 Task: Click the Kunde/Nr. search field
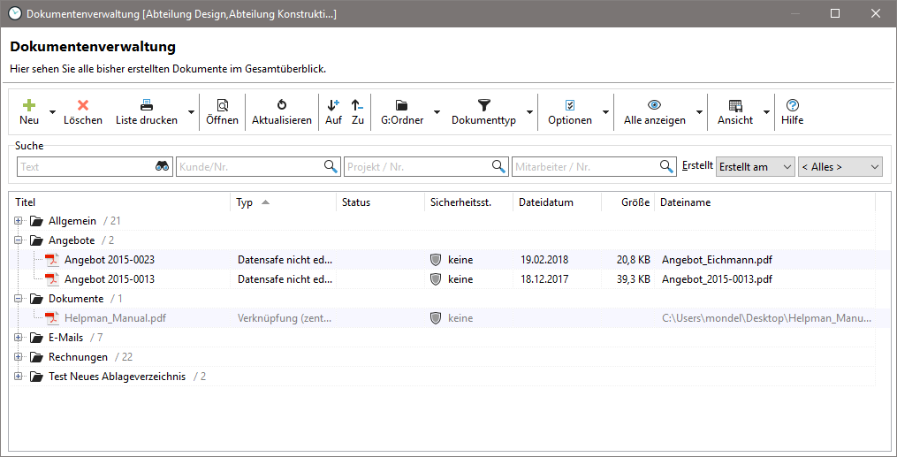coord(249,167)
